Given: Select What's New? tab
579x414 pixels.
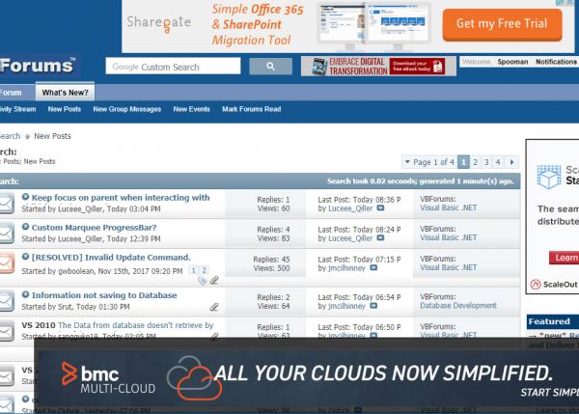Looking at the screenshot, I should [65, 93].
